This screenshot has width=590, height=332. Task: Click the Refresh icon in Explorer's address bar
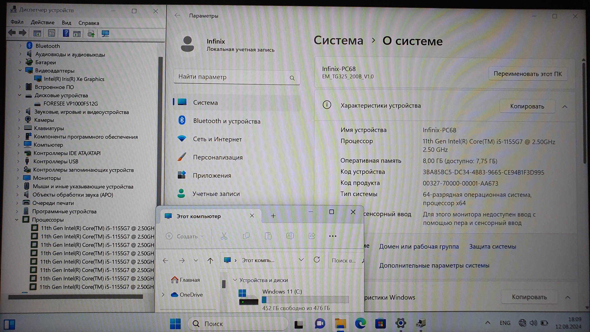pos(317,260)
